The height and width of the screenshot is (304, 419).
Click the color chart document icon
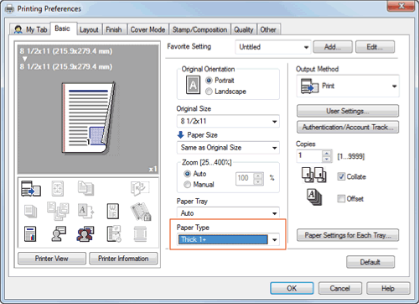[30, 234]
